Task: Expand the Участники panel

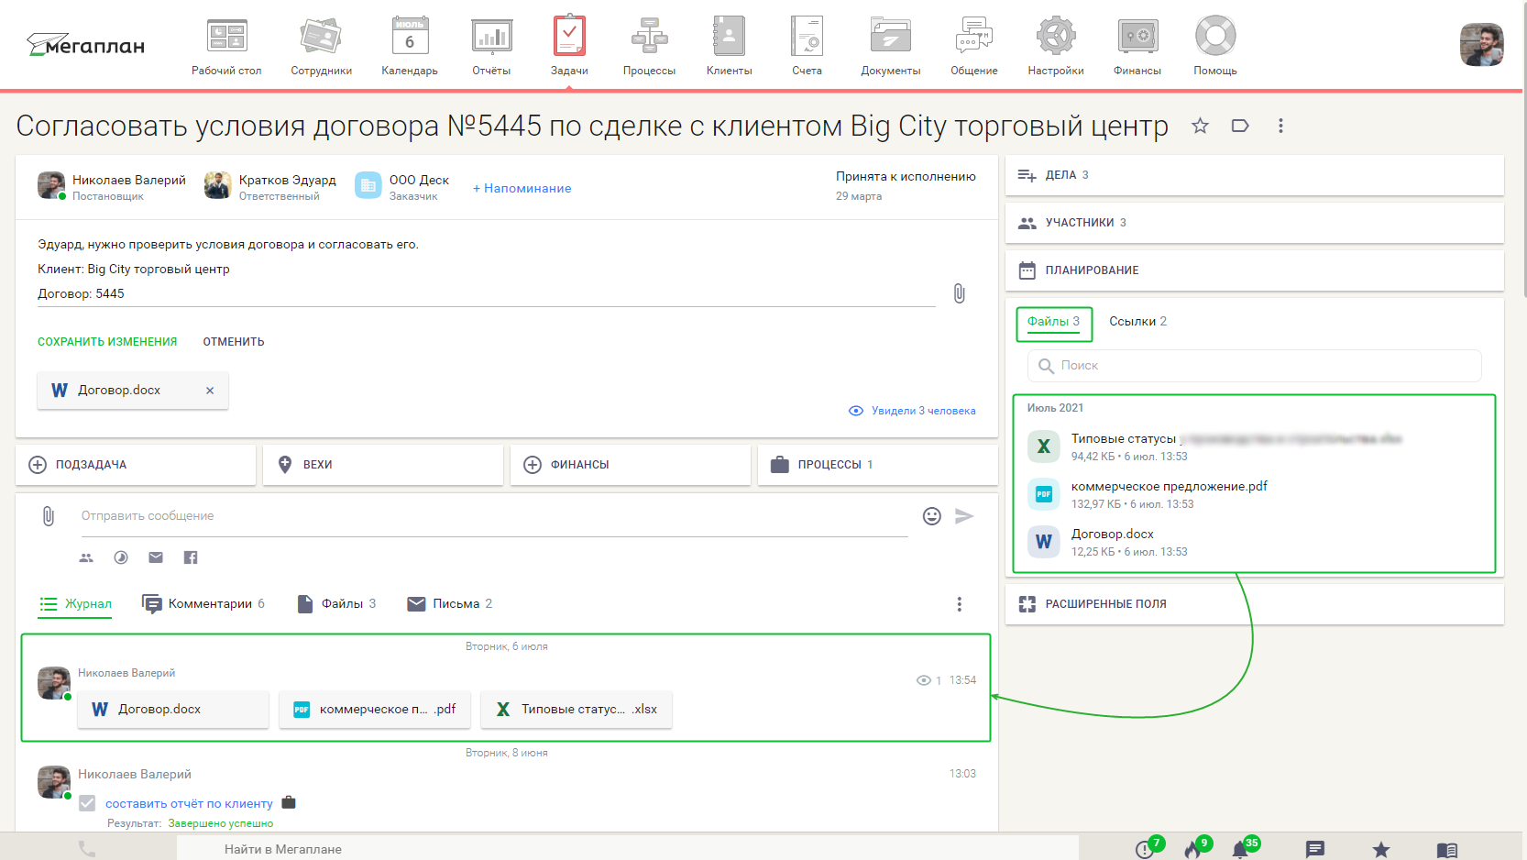Action: click(1255, 223)
